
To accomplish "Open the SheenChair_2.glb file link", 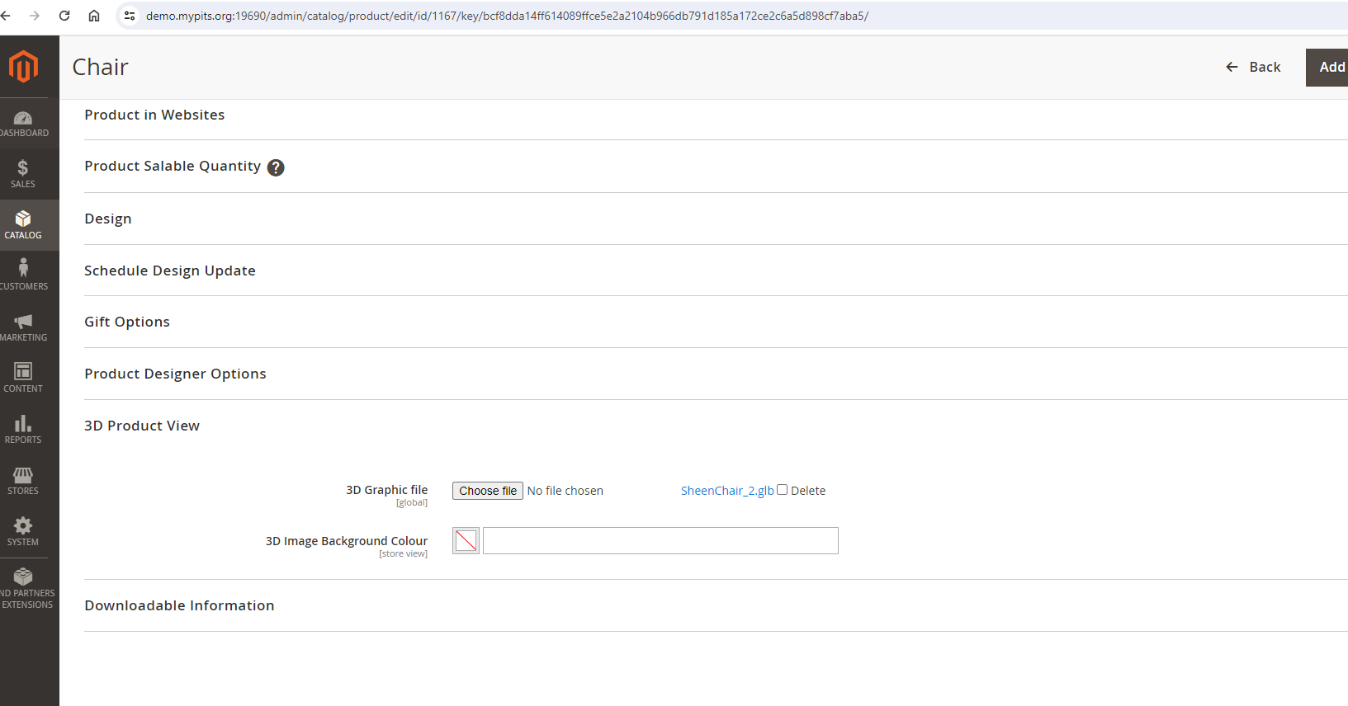I will (x=726, y=491).
